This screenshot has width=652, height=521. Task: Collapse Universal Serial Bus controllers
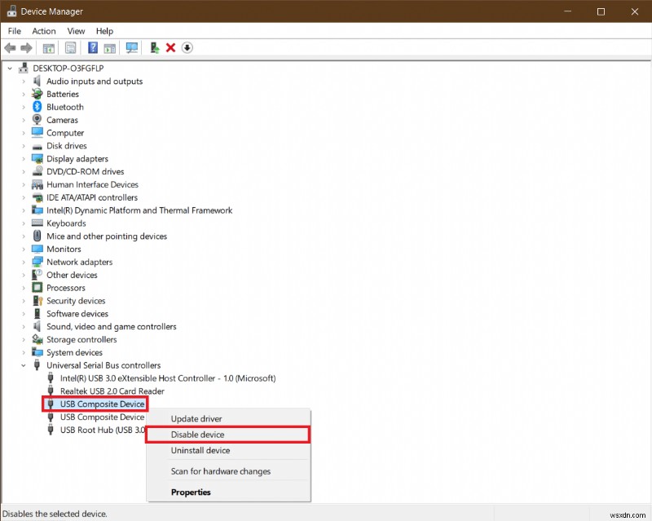click(x=23, y=364)
